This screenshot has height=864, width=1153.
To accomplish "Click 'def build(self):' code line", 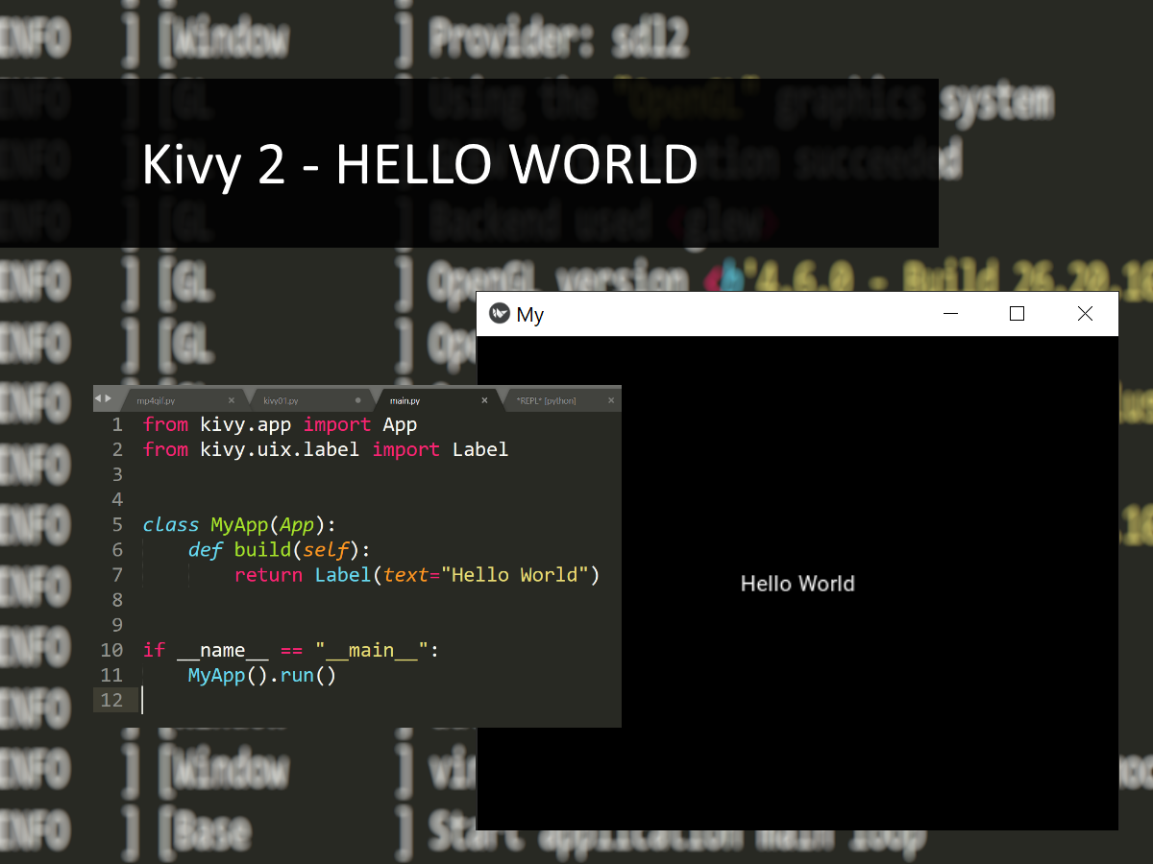I will tap(279, 549).
